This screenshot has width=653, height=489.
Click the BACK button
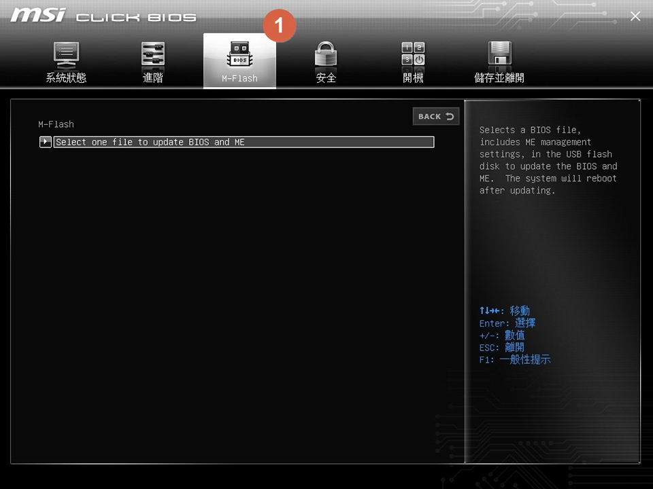click(x=435, y=116)
